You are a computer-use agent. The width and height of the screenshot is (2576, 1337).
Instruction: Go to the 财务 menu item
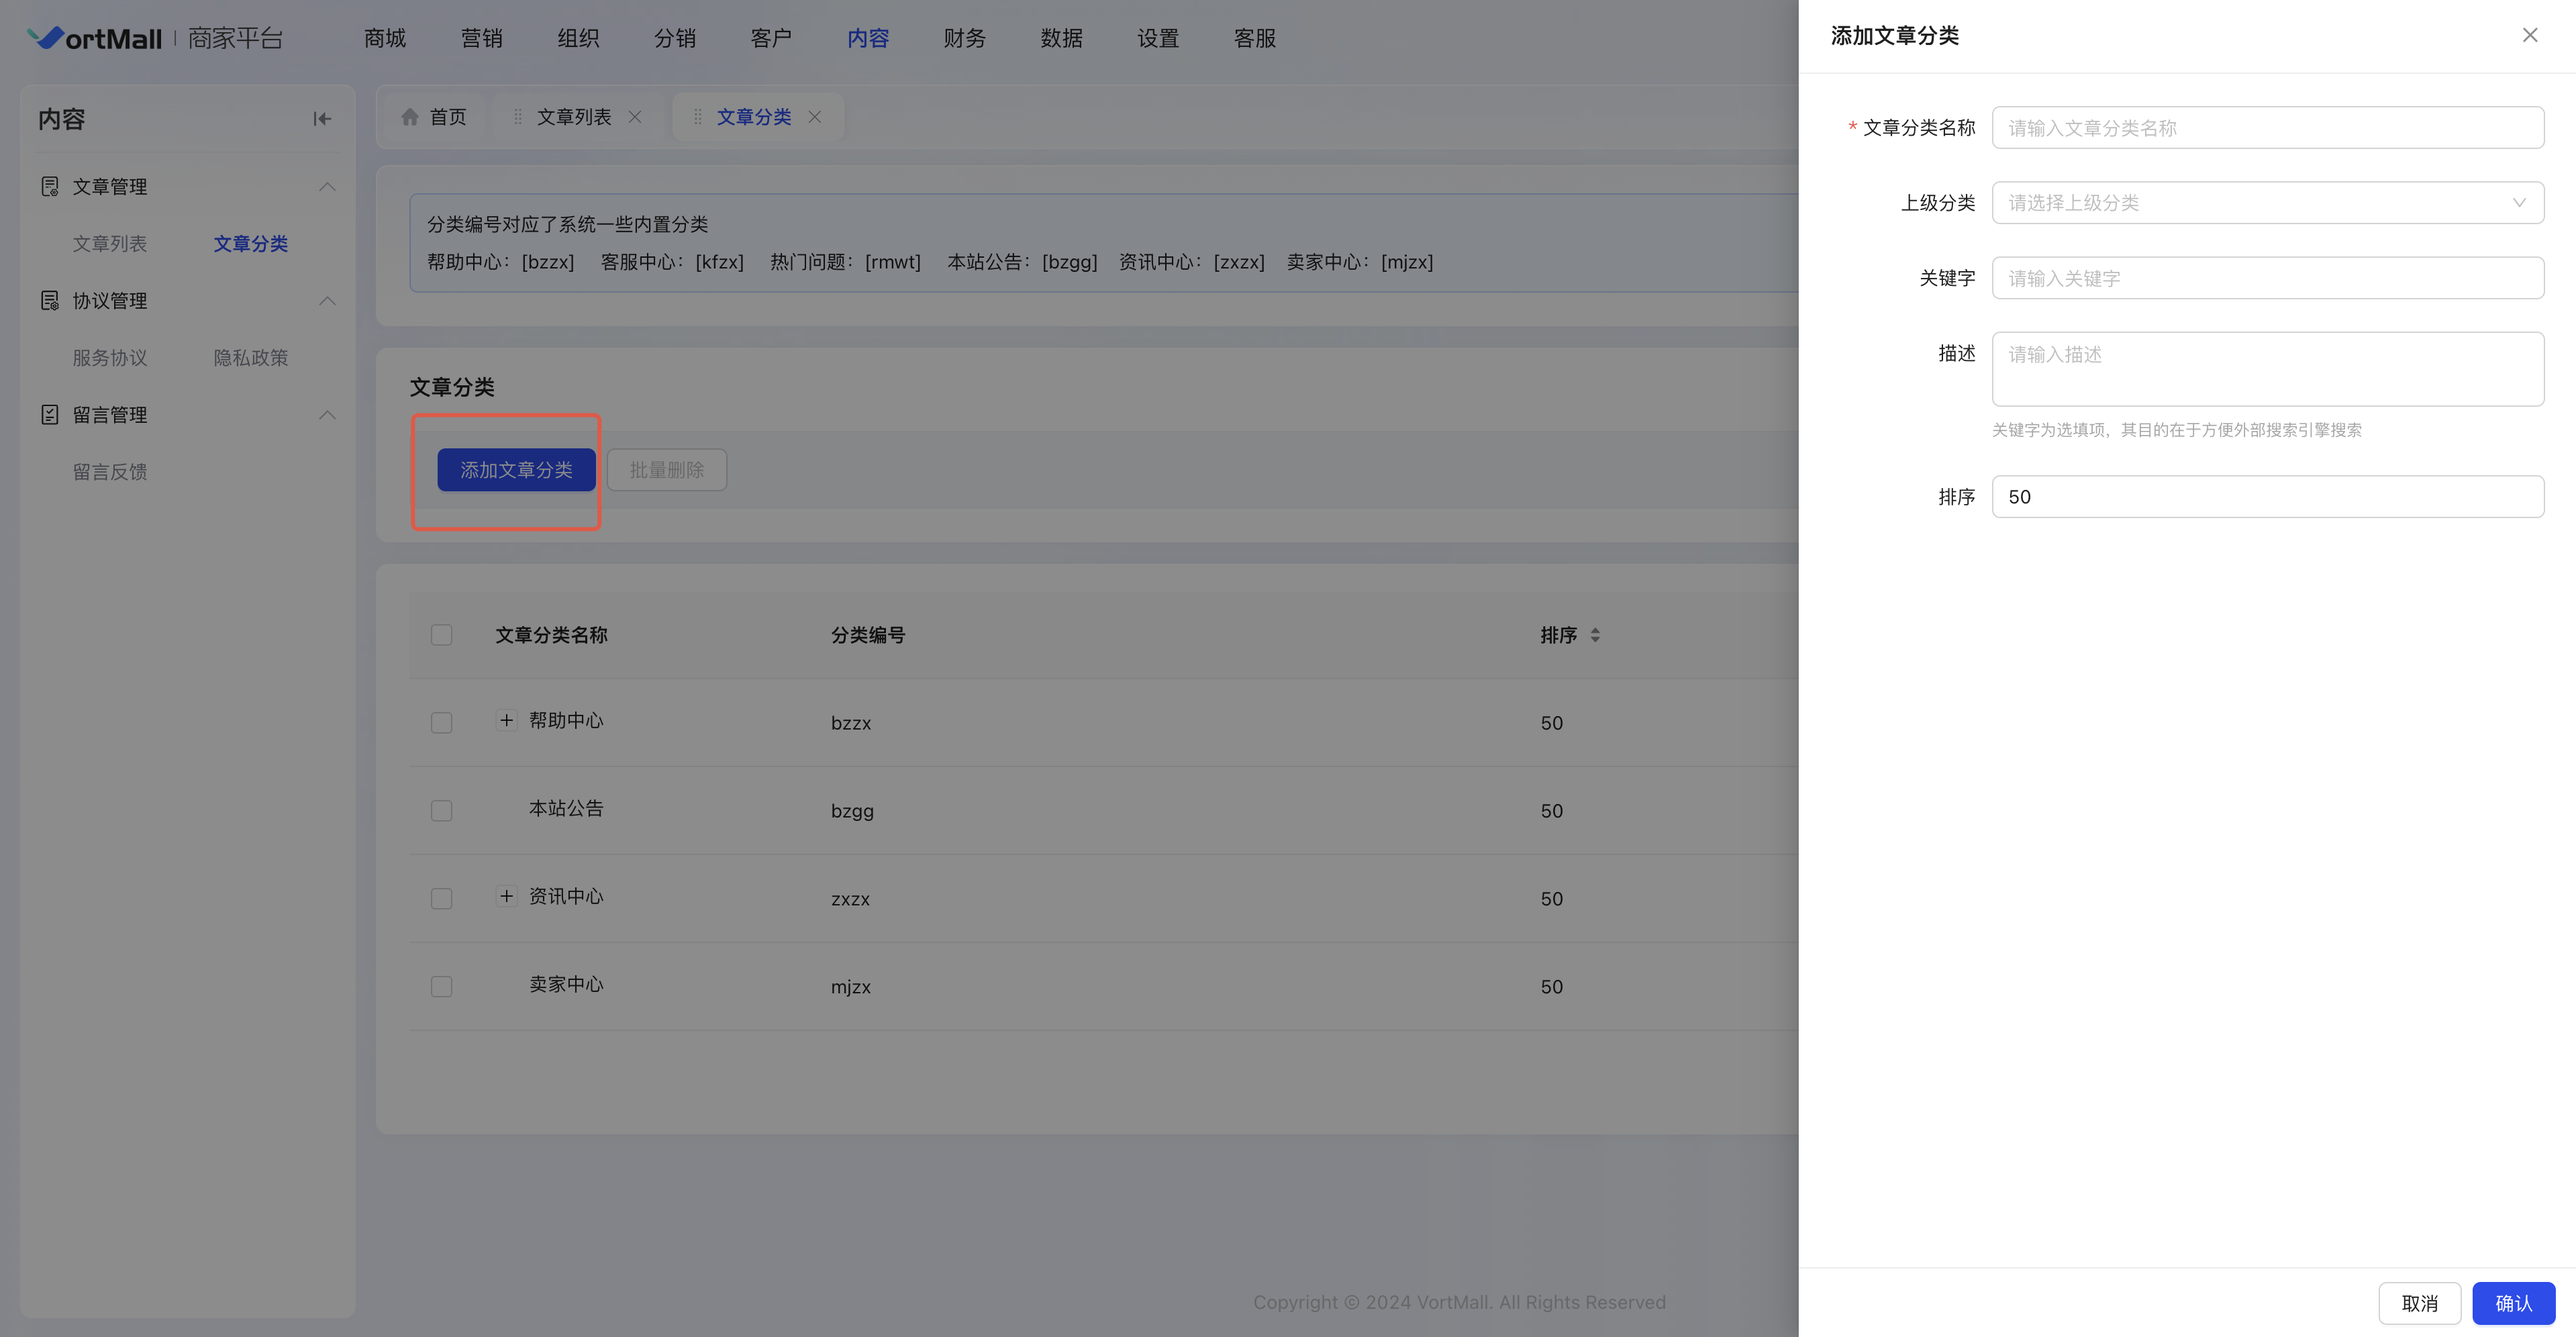coord(964,38)
